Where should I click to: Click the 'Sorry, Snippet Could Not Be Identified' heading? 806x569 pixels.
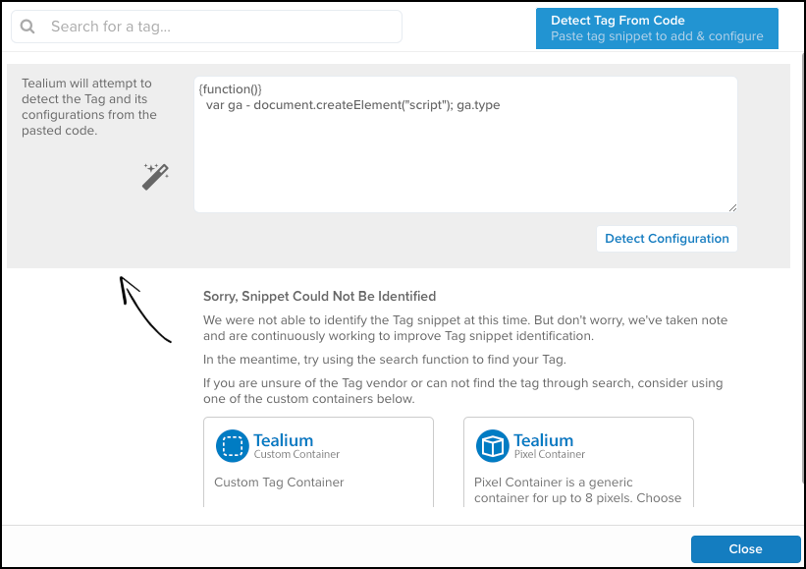(x=319, y=296)
